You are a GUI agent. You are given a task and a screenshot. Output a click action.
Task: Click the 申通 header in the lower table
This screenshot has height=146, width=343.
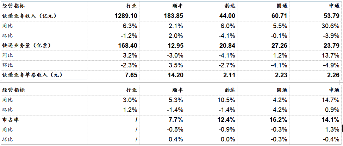click(334, 90)
